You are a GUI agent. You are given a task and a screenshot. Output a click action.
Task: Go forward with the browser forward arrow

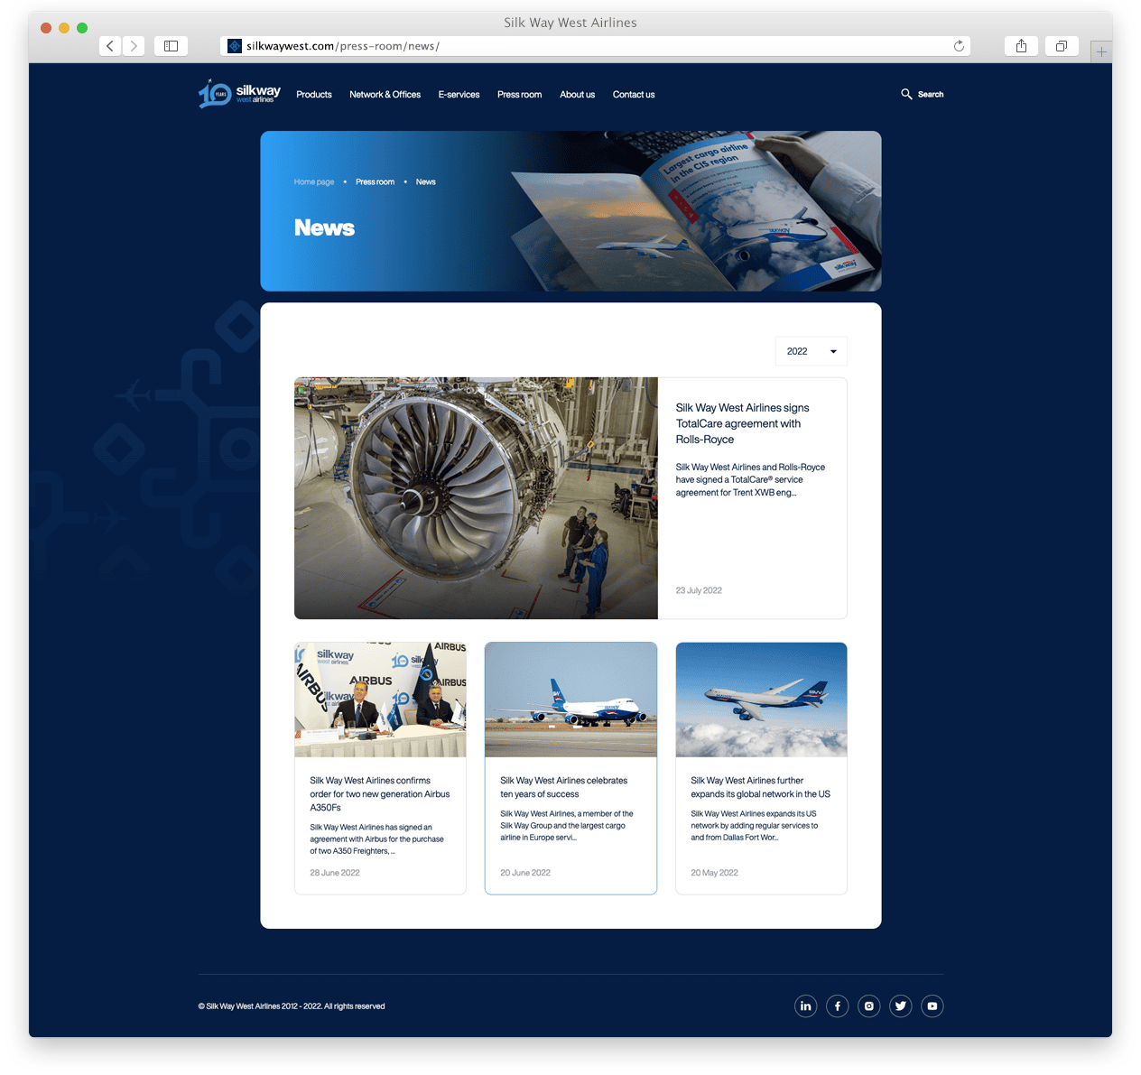134,46
